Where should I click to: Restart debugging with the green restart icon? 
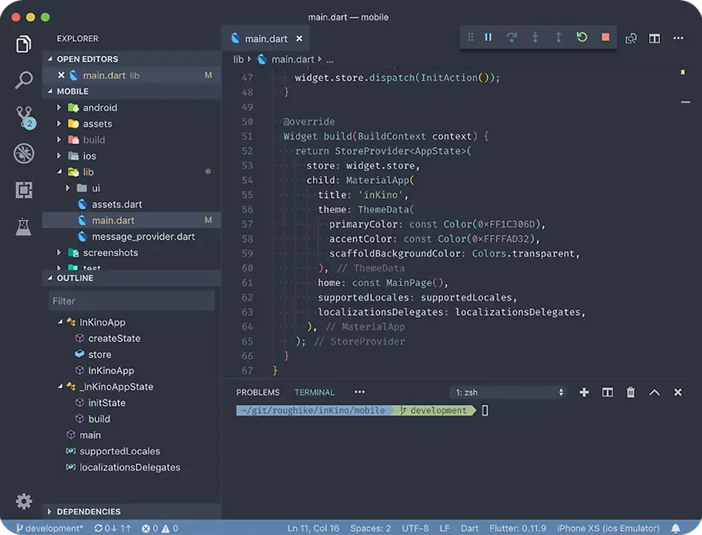[582, 37]
